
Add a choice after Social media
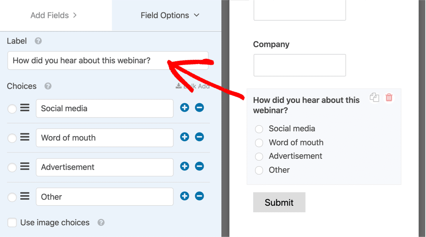pyautogui.click(x=184, y=108)
